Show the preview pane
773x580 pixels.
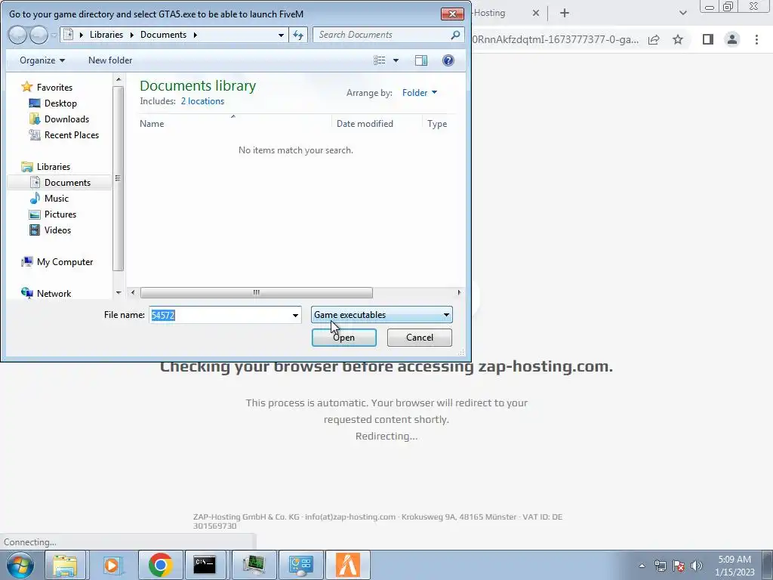tap(421, 60)
